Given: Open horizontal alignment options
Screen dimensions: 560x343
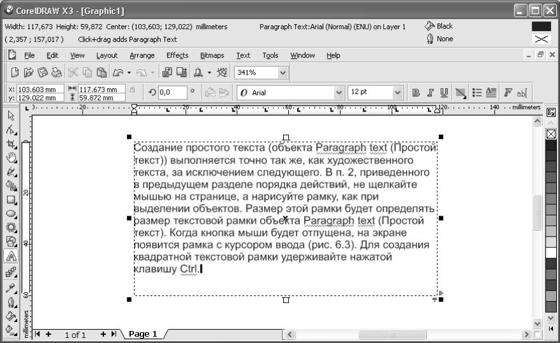Looking at the screenshot, I should 461,93.
